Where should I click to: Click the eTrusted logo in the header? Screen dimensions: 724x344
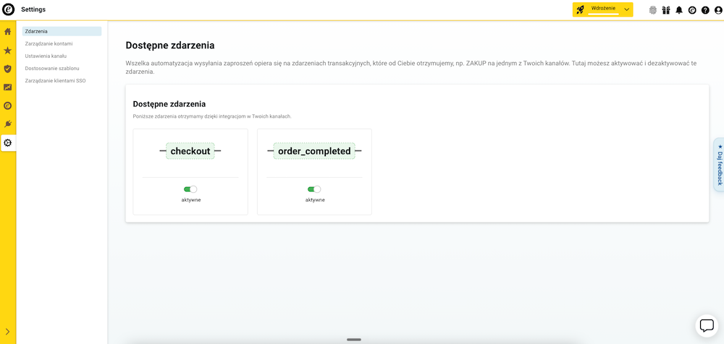pyautogui.click(x=8, y=9)
